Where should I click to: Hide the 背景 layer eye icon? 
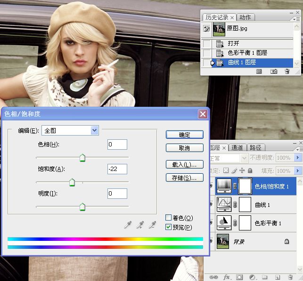[212, 241]
